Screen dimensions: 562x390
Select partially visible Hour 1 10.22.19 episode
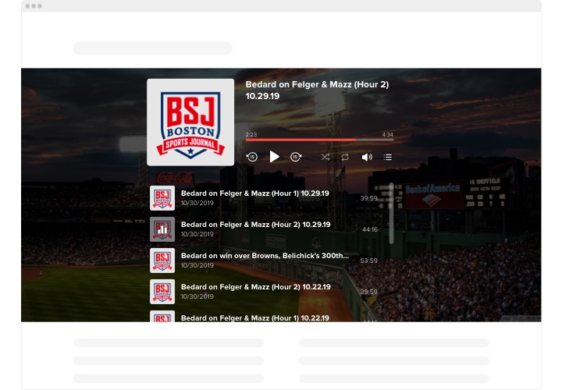coord(255,317)
